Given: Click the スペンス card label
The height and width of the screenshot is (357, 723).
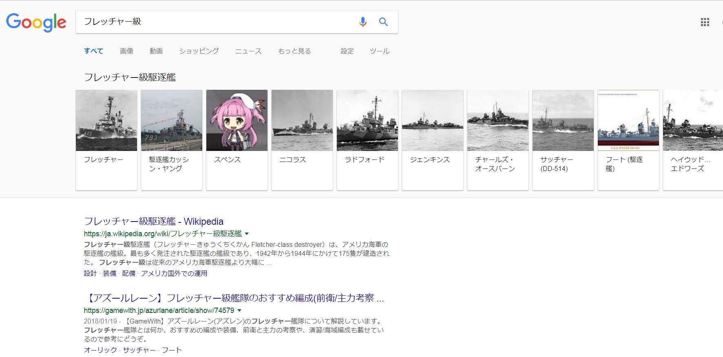Looking at the screenshot, I should [228, 160].
